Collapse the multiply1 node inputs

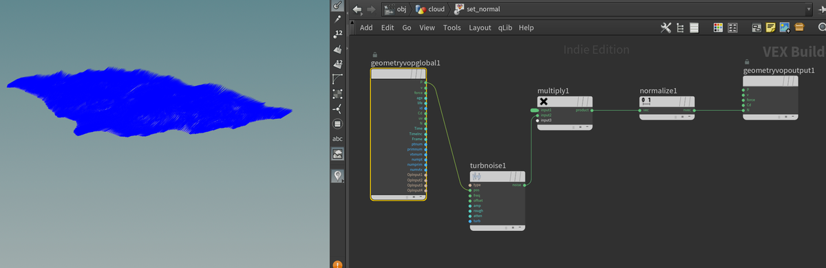coord(586,127)
